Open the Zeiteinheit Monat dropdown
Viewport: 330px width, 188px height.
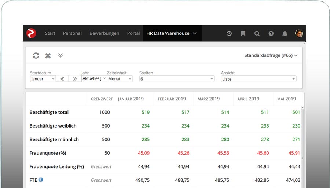[x=120, y=79]
